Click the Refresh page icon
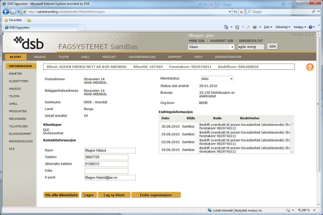The width and height of the screenshot is (323, 215). 235,12
